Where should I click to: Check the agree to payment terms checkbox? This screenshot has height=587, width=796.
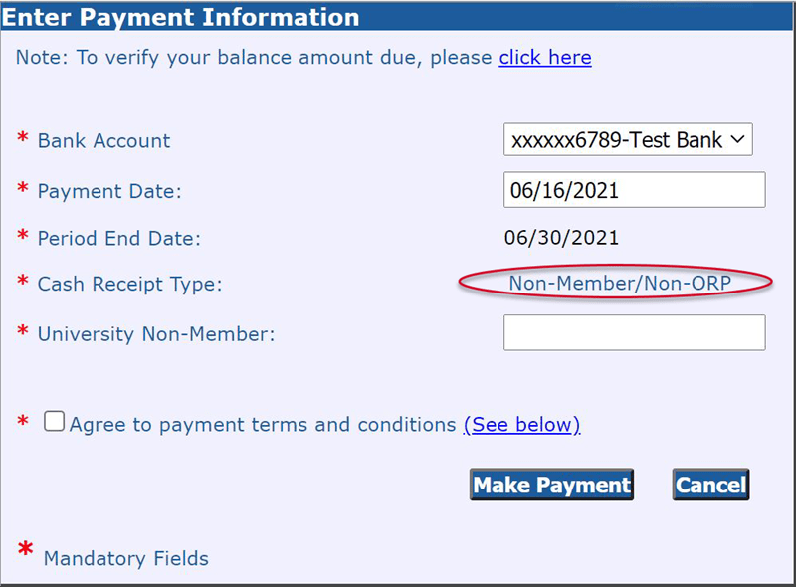click(54, 421)
